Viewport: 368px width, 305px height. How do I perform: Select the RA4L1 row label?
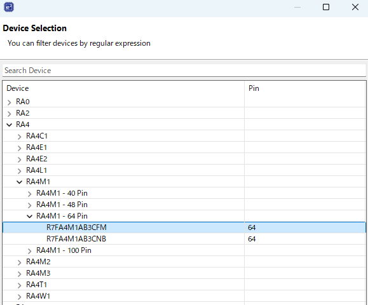click(36, 170)
